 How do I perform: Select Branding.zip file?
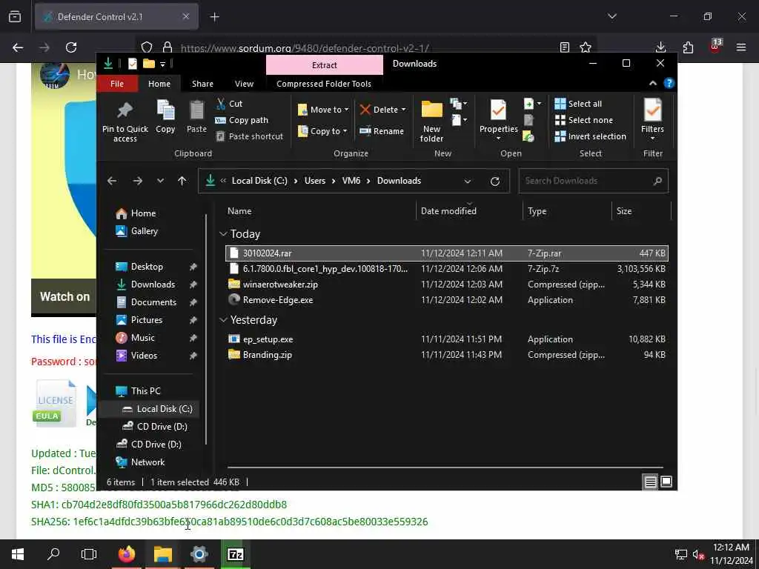click(447, 355)
